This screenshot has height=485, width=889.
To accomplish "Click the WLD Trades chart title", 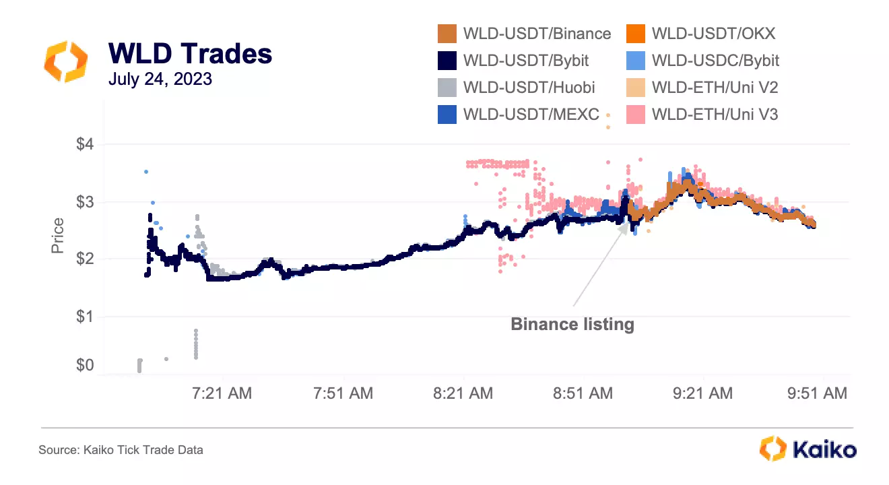I will pos(190,53).
